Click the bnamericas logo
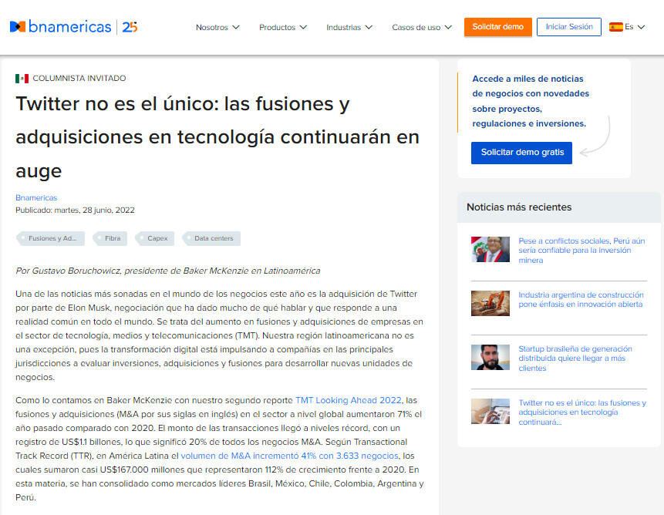The height and width of the screenshot is (515, 664). [x=73, y=27]
